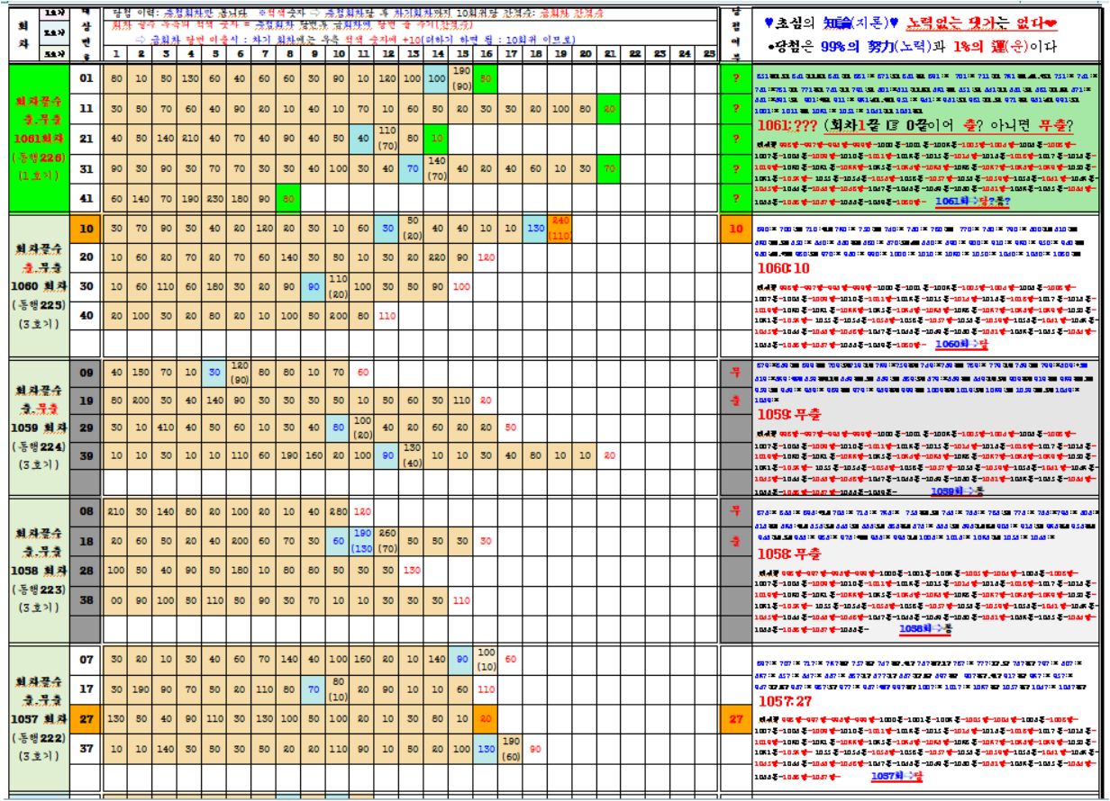The height and width of the screenshot is (801, 1110).
Task: Select the red 1058: 무출 result text
Action: pos(788,554)
